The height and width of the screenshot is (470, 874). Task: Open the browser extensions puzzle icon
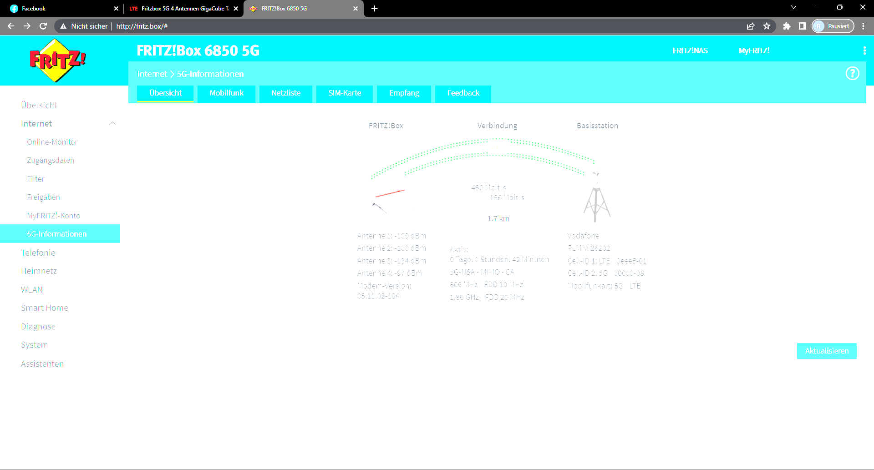(787, 26)
